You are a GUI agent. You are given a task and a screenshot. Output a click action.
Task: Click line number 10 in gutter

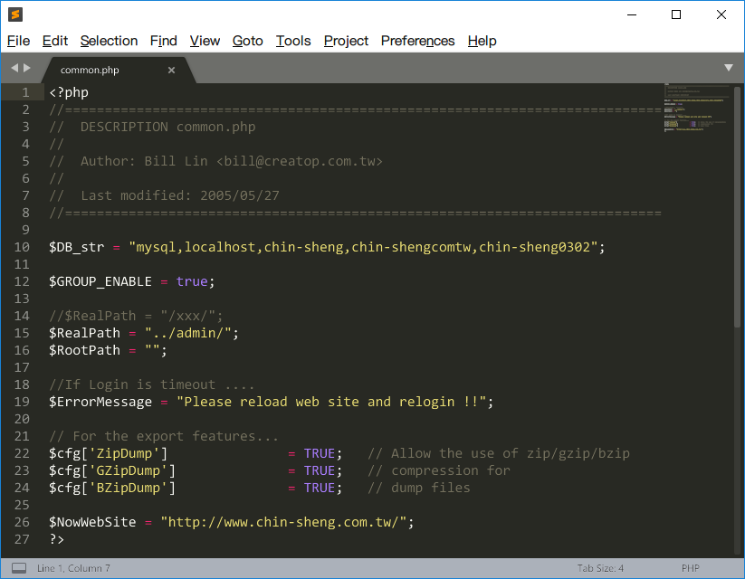click(22, 247)
